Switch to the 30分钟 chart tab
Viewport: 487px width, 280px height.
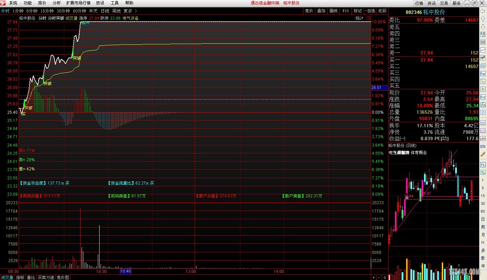63,11
